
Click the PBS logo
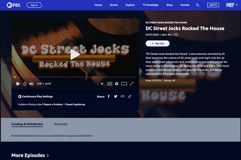(13, 5)
